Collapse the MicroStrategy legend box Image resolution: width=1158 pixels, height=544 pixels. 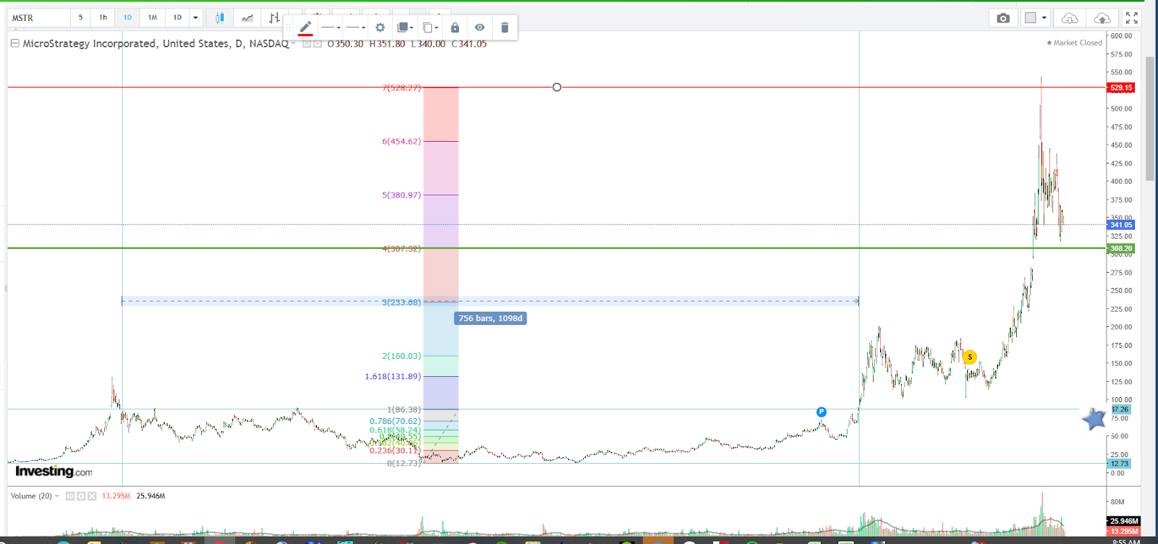pyautogui.click(x=14, y=43)
